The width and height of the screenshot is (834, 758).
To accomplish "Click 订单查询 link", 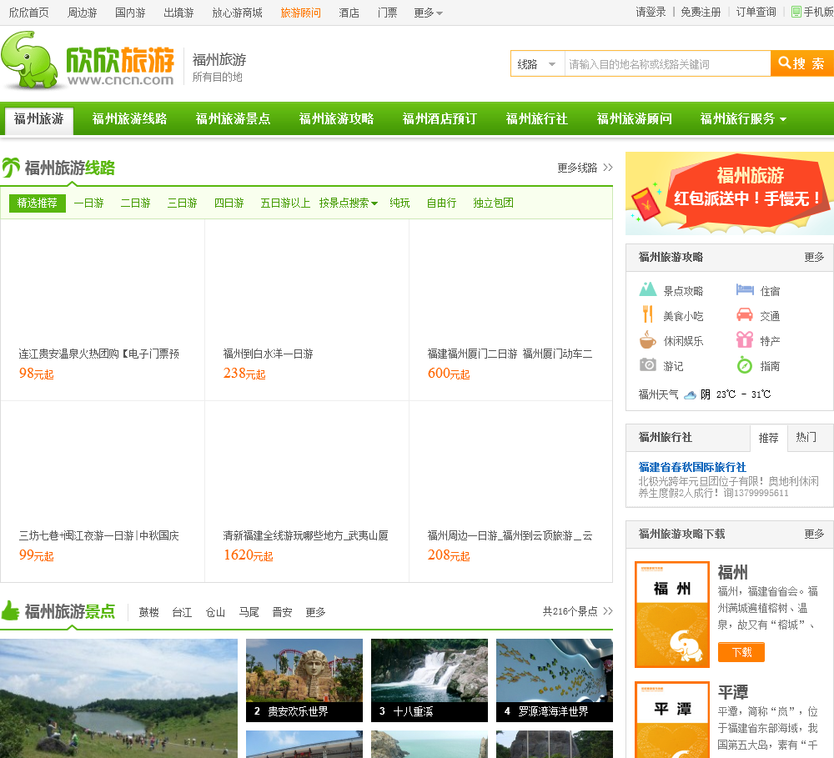I will (x=756, y=12).
